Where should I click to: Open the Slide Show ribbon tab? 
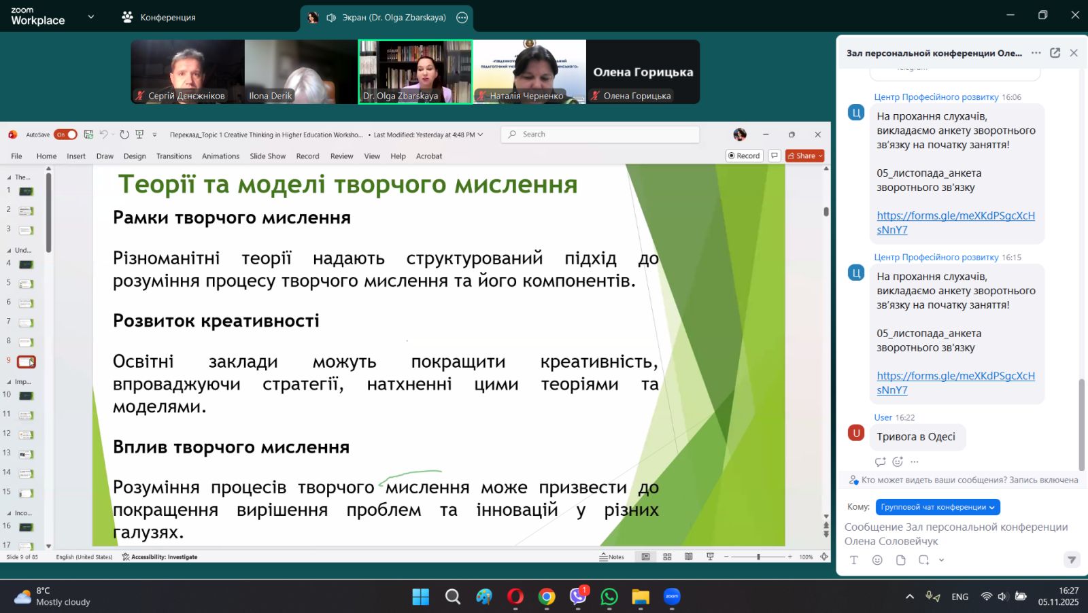[x=267, y=156]
